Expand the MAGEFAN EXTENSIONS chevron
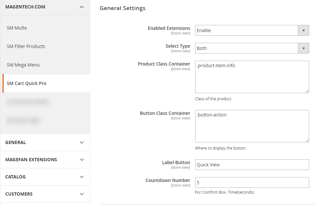This screenshot has width=316, height=205. [x=82, y=160]
